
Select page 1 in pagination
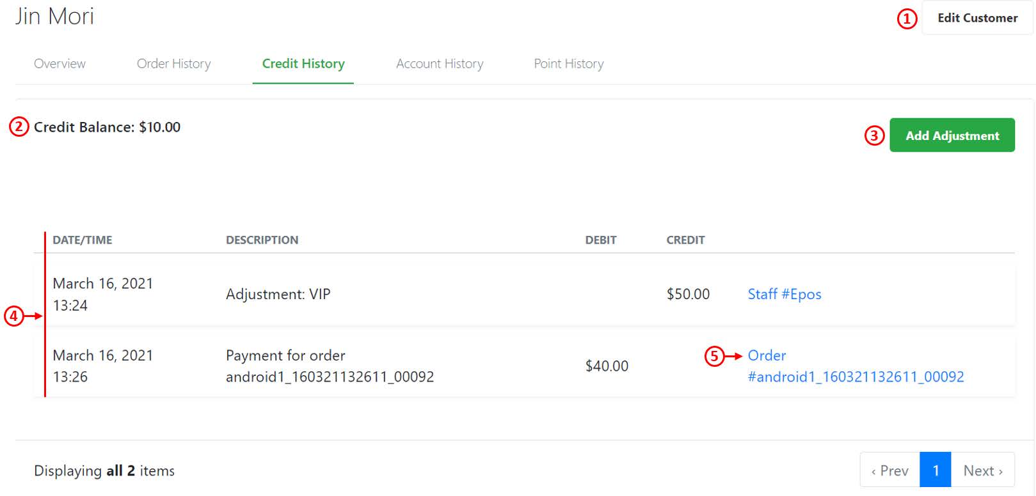click(936, 470)
